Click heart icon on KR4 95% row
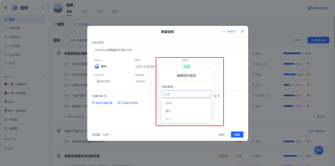 pos(308,96)
